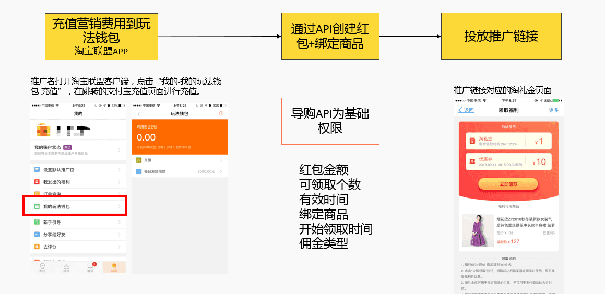The width and height of the screenshot is (605, 303).
Task: Go back from 玩法钱包 screen
Action: click(x=139, y=113)
